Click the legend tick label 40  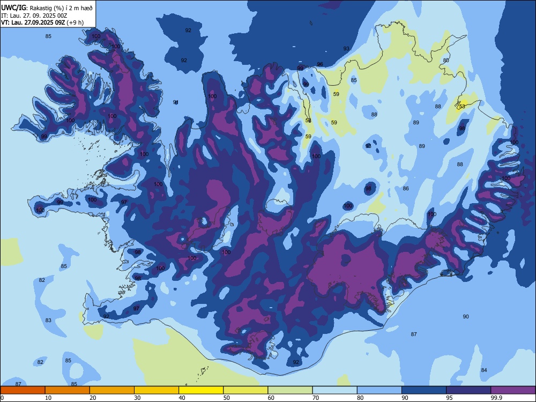click(x=182, y=398)
